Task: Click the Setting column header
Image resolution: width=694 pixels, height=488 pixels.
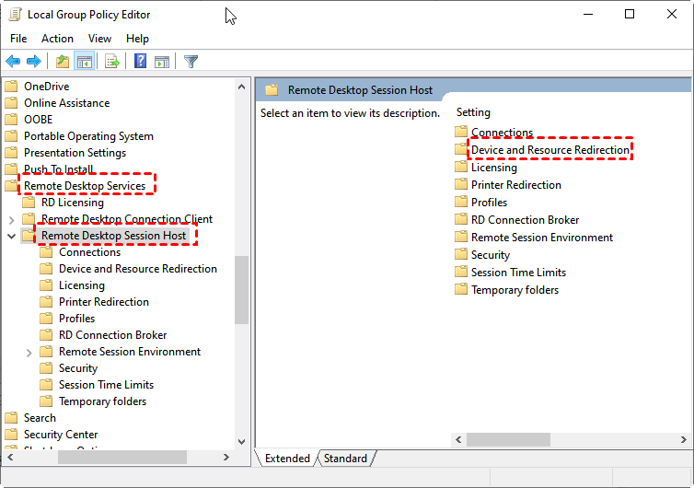Action: [473, 112]
